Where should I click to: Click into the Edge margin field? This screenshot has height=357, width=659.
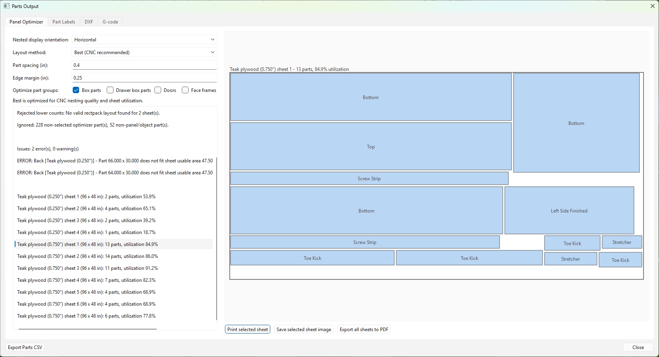(x=144, y=78)
